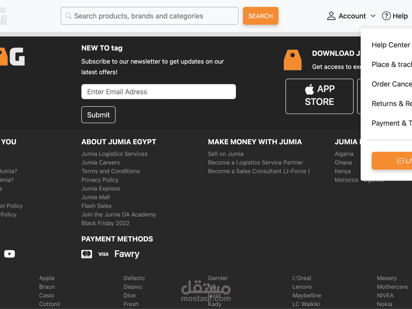Click the Submit newsletter button

coord(98,115)
